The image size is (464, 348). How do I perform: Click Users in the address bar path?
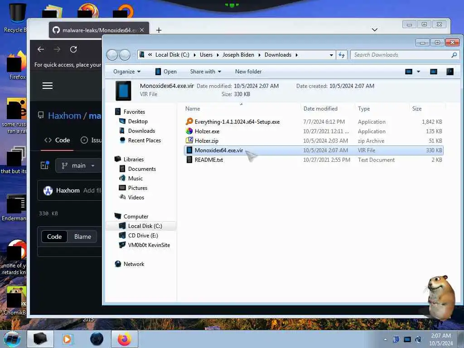pyautogui.click(x=206, y=55)
